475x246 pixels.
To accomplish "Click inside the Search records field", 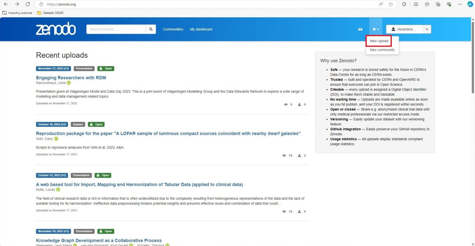I will (x=116, y=29).
